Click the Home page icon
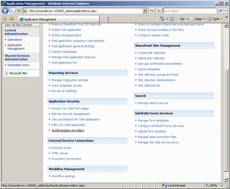 coord(162,19)
